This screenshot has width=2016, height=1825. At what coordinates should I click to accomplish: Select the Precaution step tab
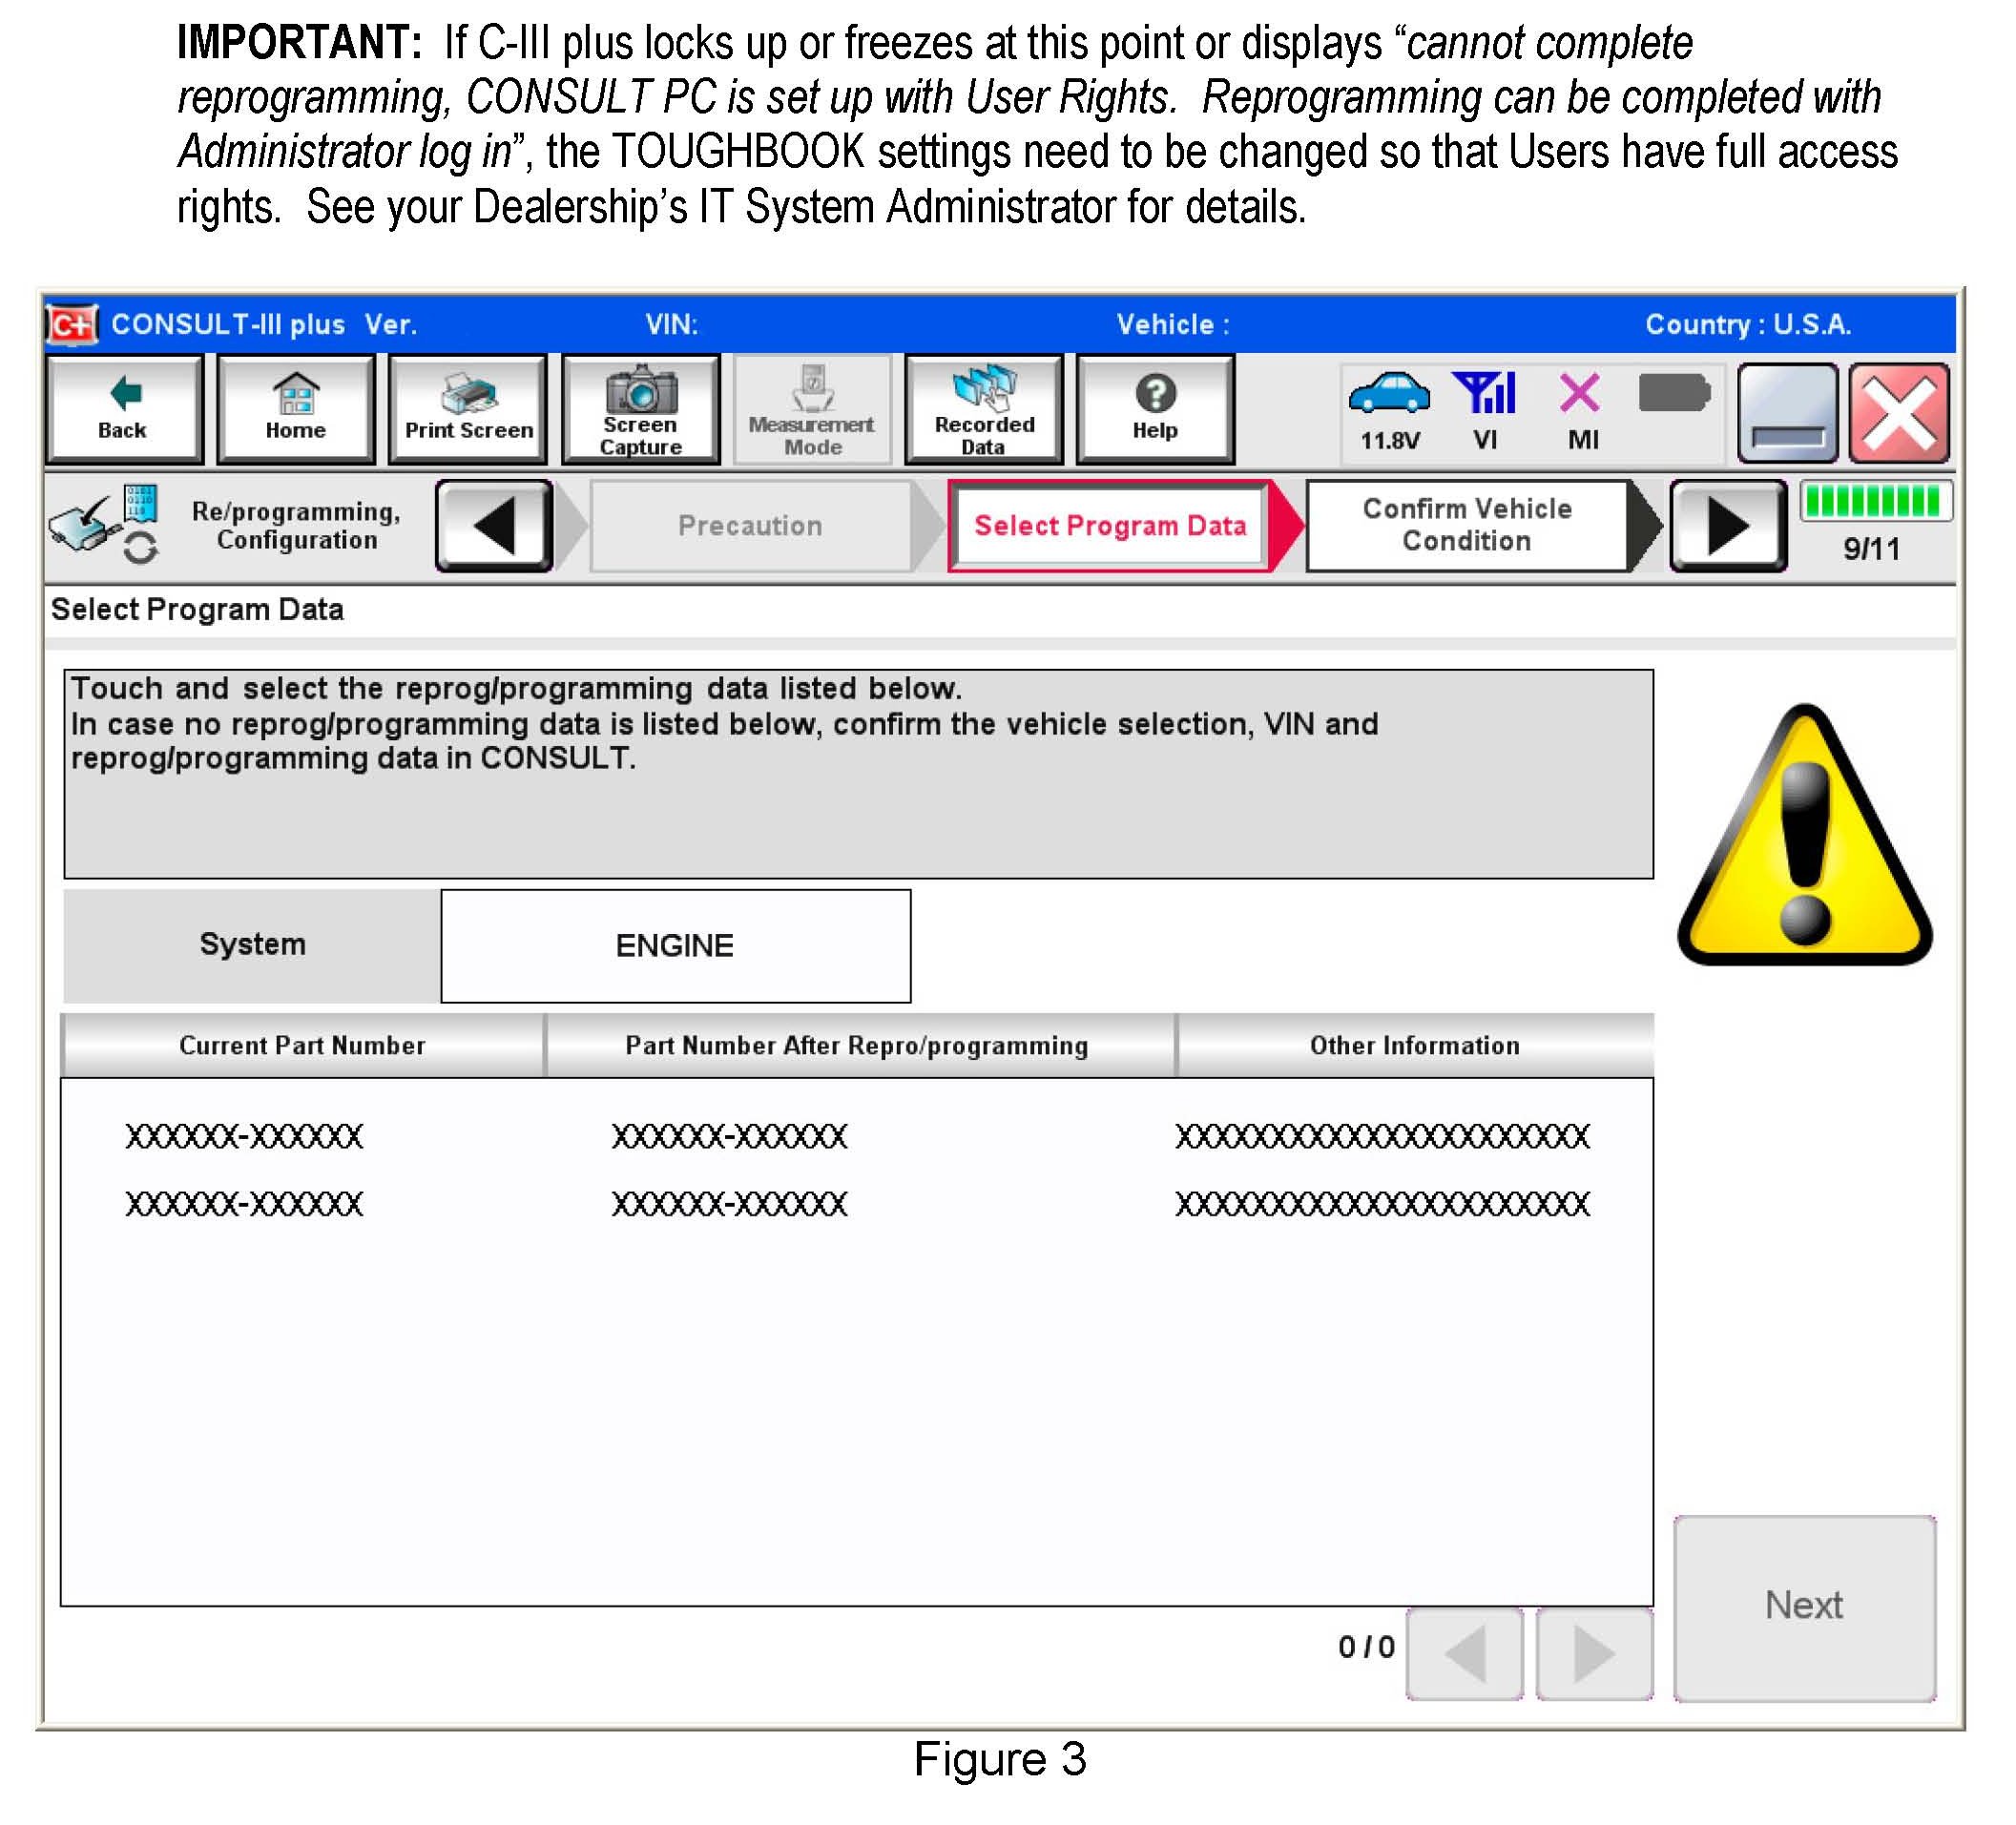pos(750,526)
